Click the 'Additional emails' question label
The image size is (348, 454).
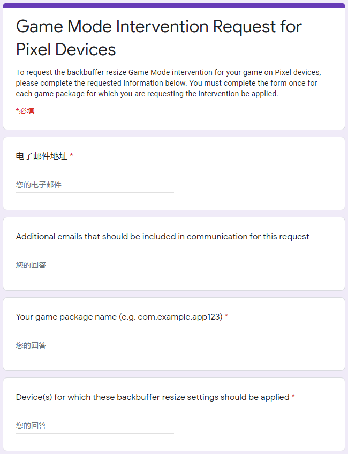point(162,237)
